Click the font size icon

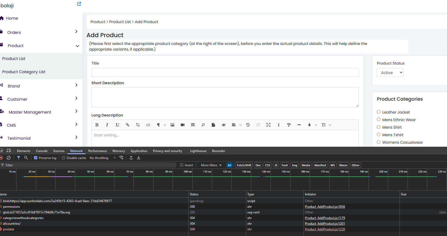tap(323, 125)
